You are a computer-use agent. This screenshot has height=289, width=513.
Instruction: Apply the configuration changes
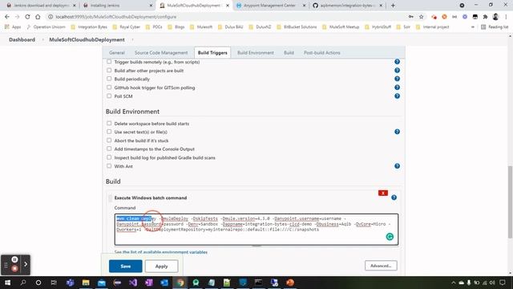162,266
